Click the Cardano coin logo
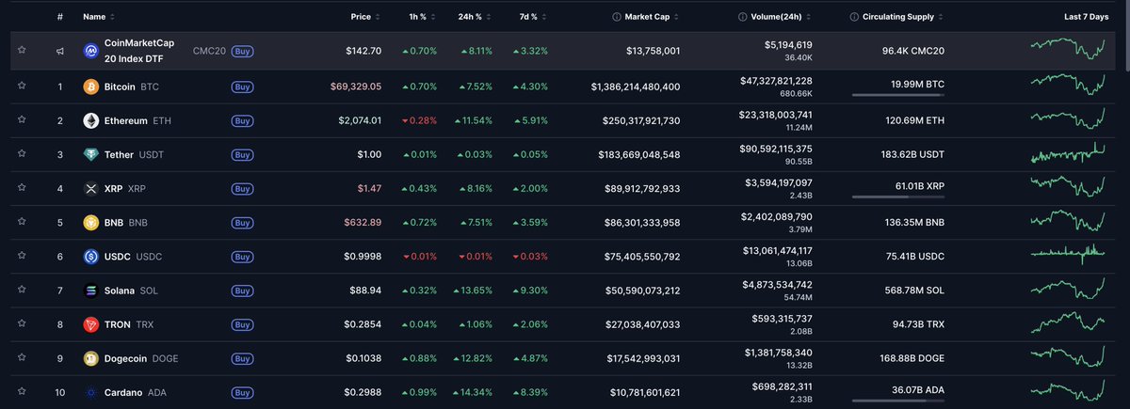 (91, 392)
